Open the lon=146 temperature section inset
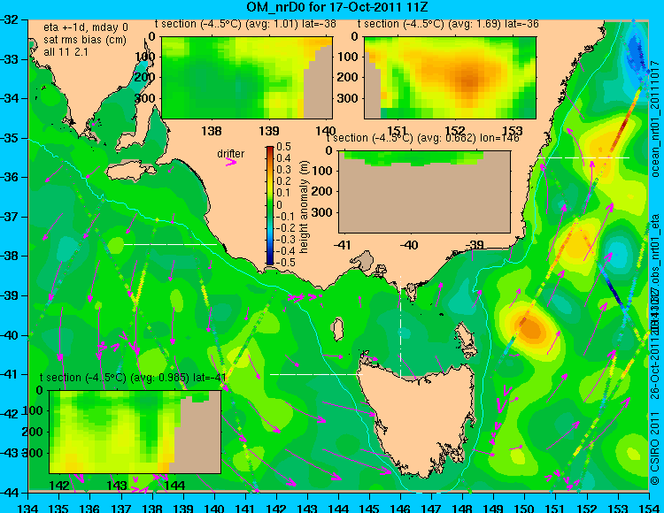The image size is (664, 513). tap(424, 192)
